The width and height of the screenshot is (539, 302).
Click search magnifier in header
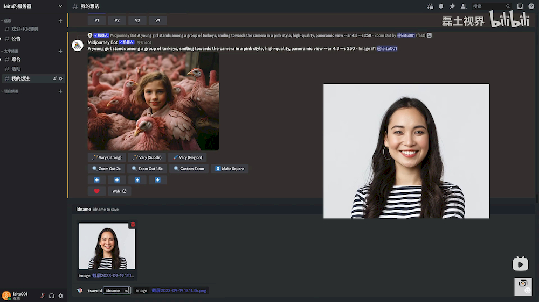click(x=508, y=6)
